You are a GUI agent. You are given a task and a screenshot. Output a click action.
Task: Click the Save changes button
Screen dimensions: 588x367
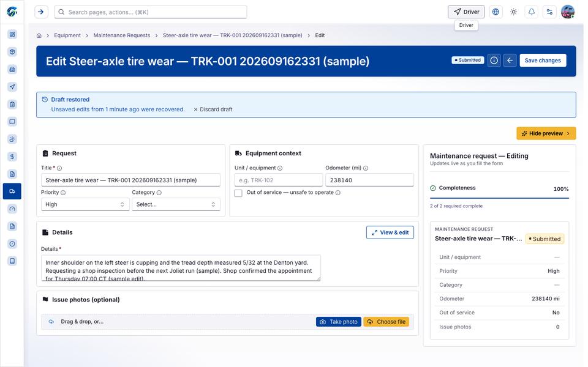point(543,61)
